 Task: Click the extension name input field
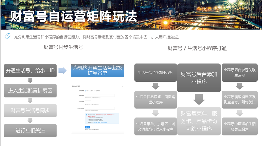[100, 95]
